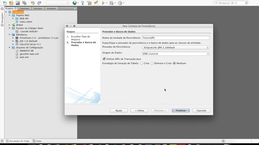Open the dropdown arrow beside the Debug icon

click(x=115, y=3)
